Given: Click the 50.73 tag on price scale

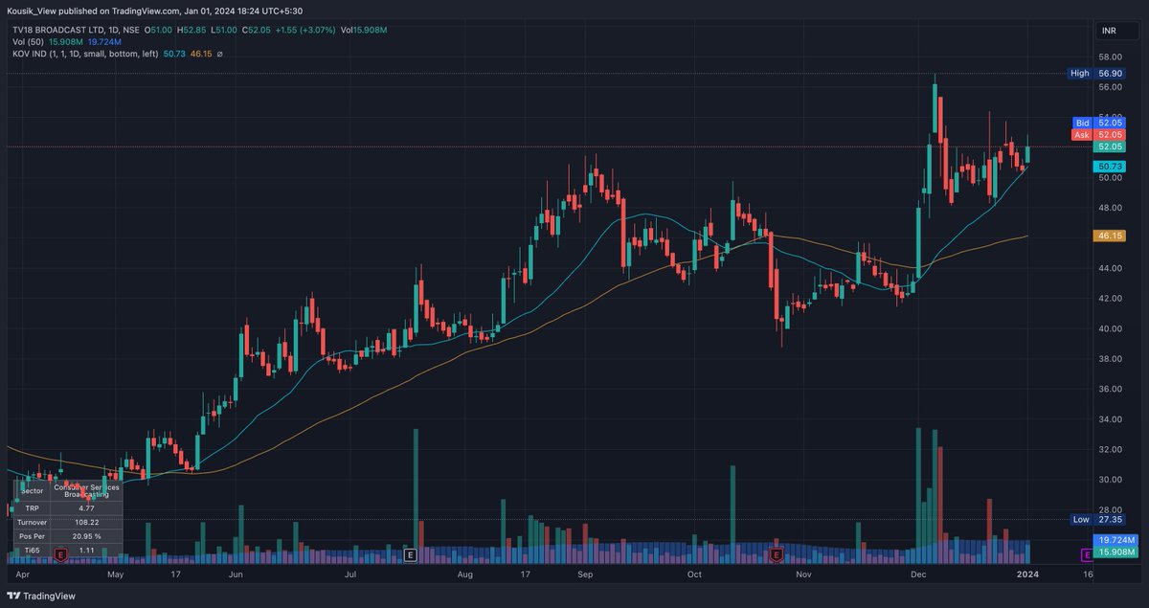Looking at the screenshot, I should coord(1108,167).
